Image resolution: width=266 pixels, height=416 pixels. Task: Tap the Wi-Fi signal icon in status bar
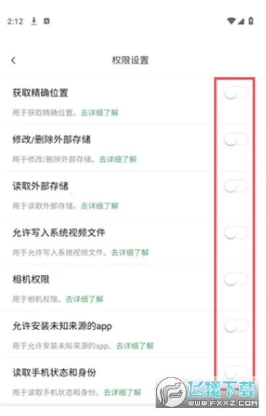coord(231,21)
